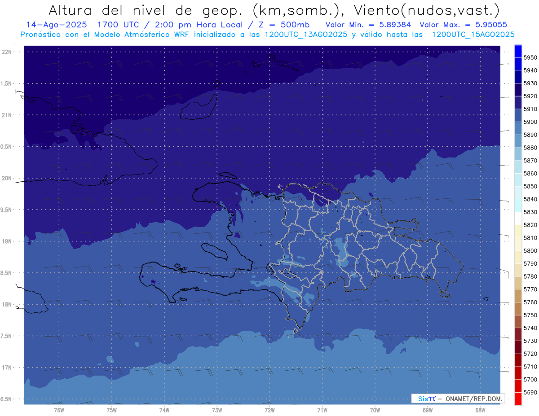Click the '21N' latitude label
The width and height of the screenshot is (539, 416).
point(7,115)
